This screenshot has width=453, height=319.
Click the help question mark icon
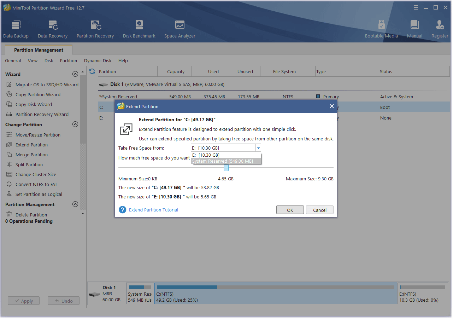coord(123,210)
